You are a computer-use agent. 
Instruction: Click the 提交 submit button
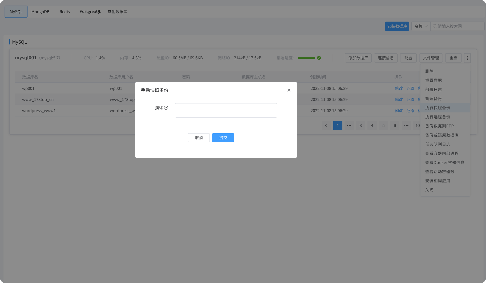pyautogui.click(x=223, y=138)
